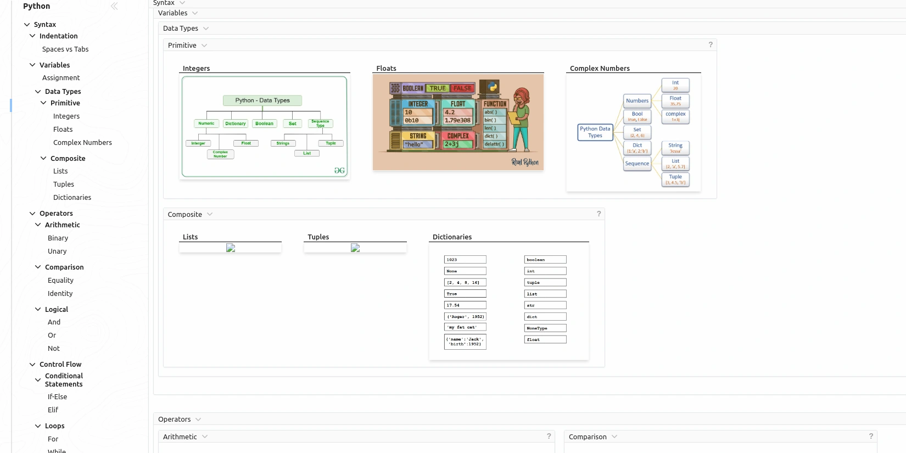Go to the If-Else sidebar item
Screen dimensions: 906x453
[57, 397]
